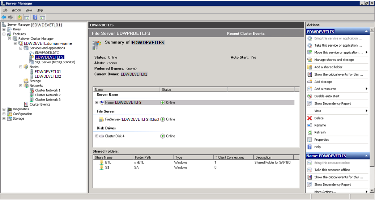375x200 pixels.
Task: Click the Manage shares and storage icon
Action: tap(310, 60)
